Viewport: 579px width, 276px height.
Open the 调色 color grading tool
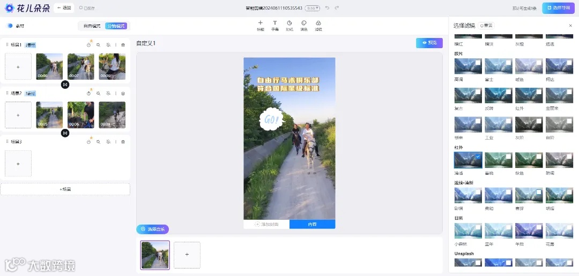(x=304, y=26)
